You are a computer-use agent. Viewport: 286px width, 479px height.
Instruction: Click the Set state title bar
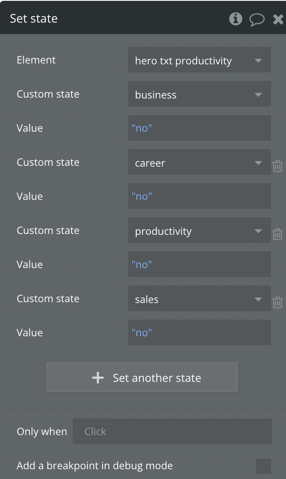click(115, 18)
